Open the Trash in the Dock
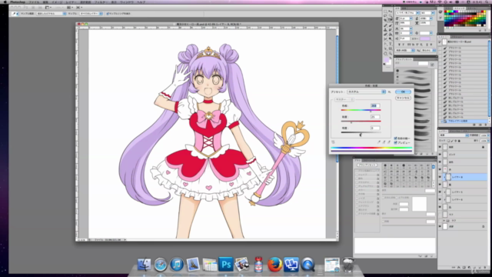This screenshot has width=492, height=277. (x=348, y=265)
